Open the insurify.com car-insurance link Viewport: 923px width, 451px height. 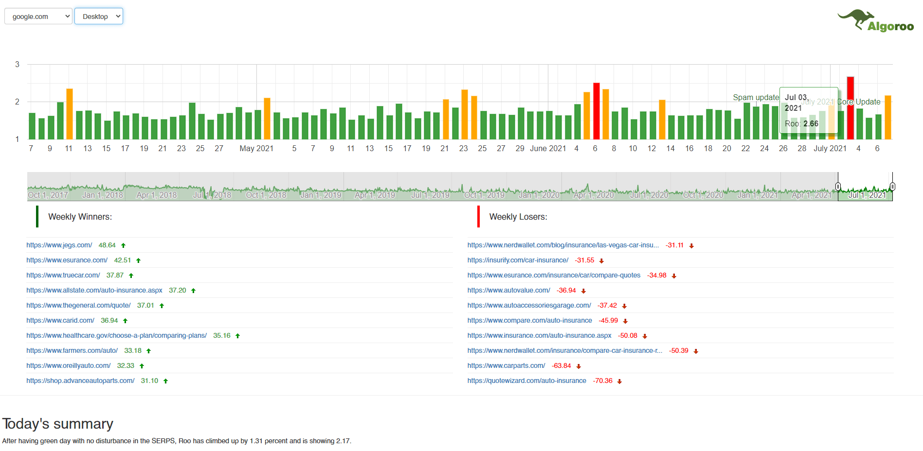pos(518,260)
